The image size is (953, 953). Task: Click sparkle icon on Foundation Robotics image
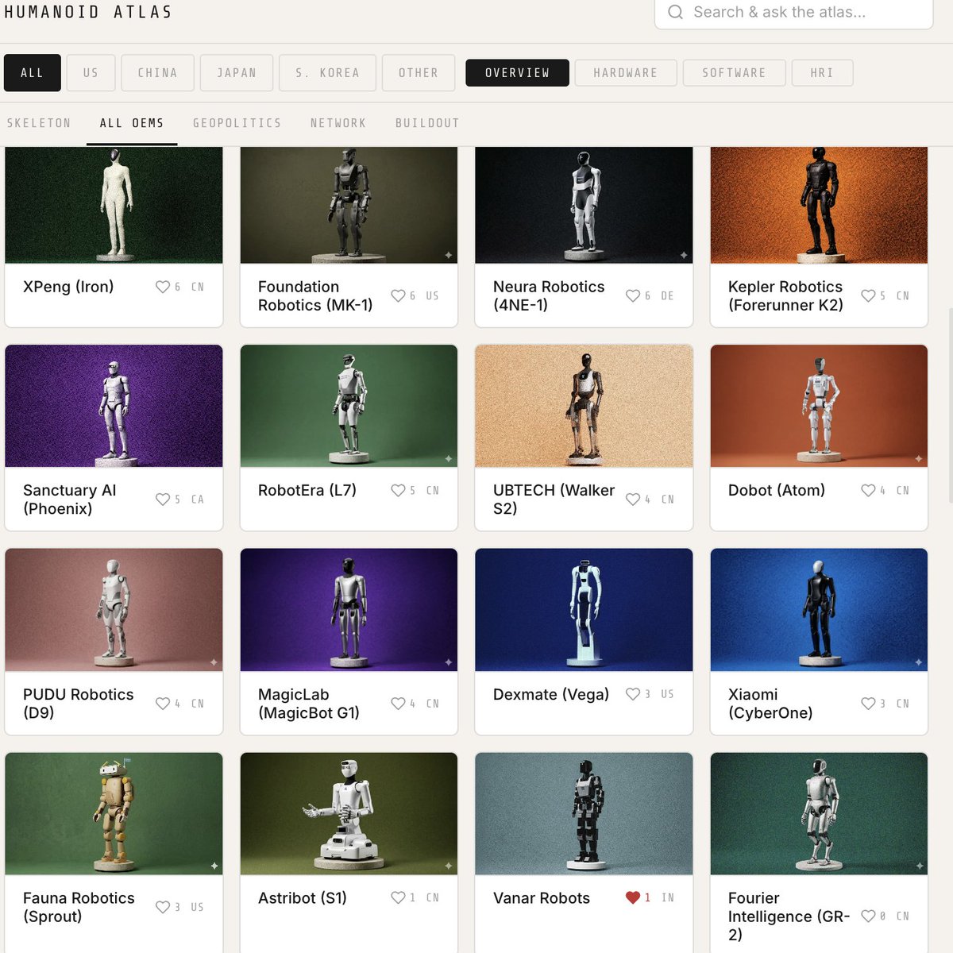coord(449,255)
